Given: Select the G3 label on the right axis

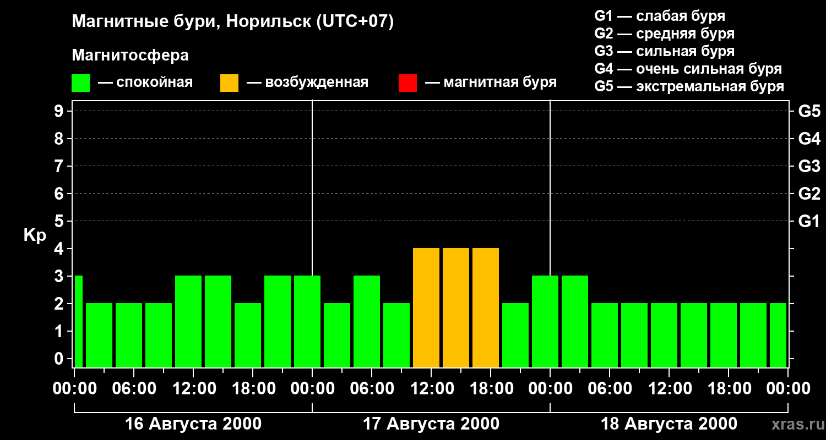Looking at the screenshot, I should pyautogui.click(x=809, y=166).
